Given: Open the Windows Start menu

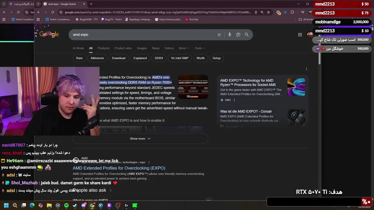Looking at the screenshot, I should 6,205.
